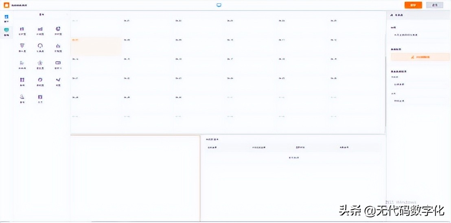The image size is (451, 223).
Task: Click the highlighted orange calendar day cell
Action: [x=96, y=46]
